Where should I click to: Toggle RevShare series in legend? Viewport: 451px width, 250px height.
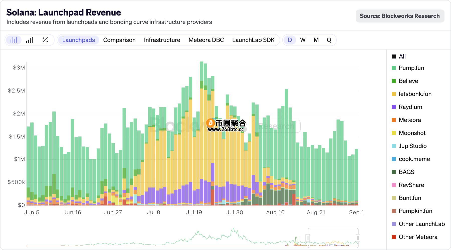408,185
